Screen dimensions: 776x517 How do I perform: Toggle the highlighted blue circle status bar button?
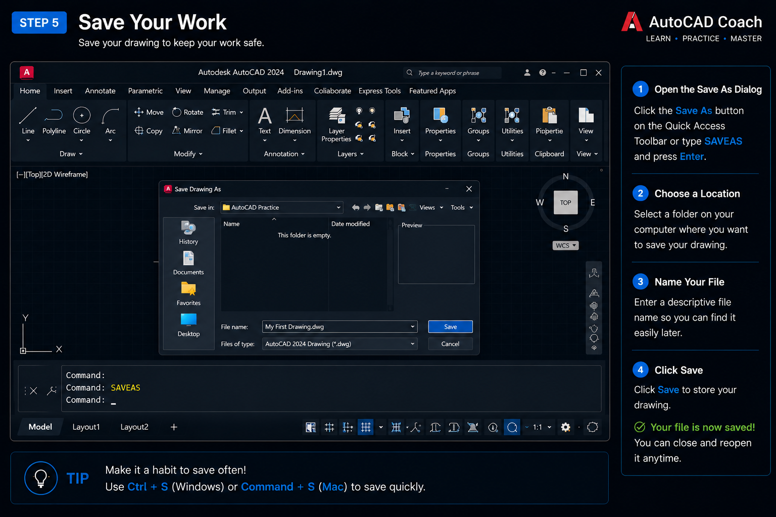tap(512, 427)
